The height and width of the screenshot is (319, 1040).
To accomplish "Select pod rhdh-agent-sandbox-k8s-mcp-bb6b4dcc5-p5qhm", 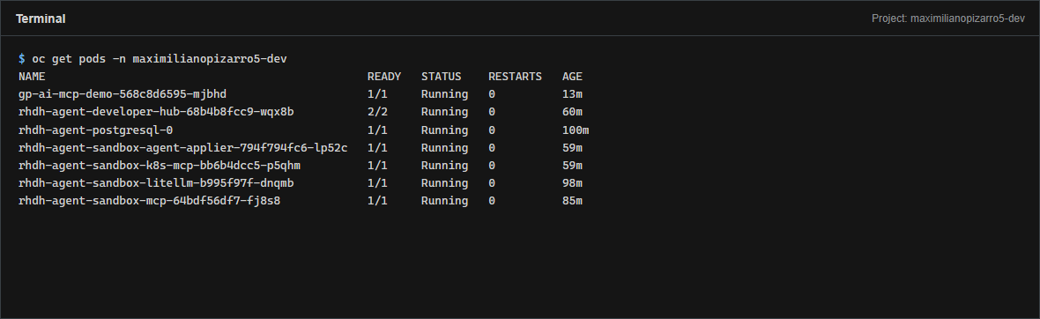I will click(160, 165).
